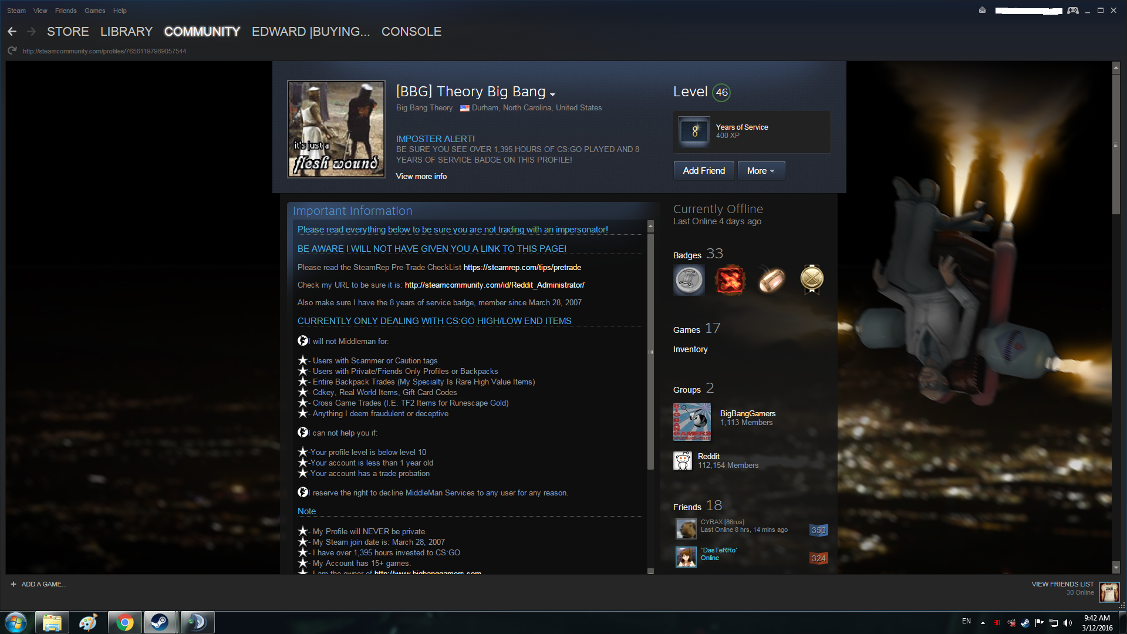
Task: Click the Add Friend button
Action: [704, 171]
